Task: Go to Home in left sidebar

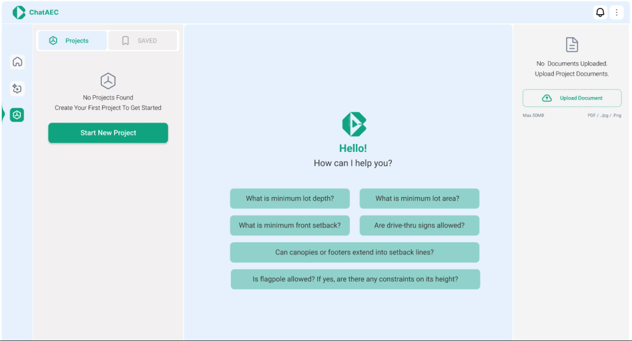Action: click(17, 62)
